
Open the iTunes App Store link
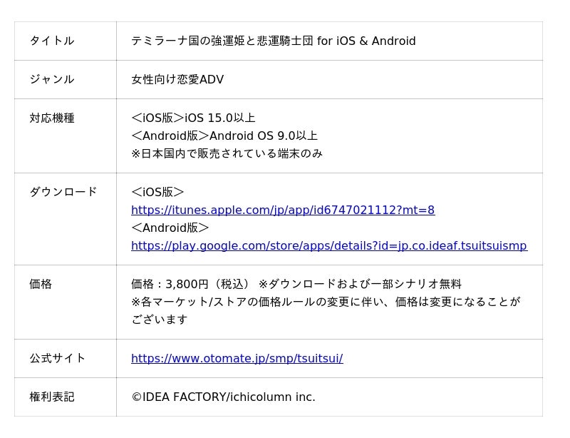point(282,210)
